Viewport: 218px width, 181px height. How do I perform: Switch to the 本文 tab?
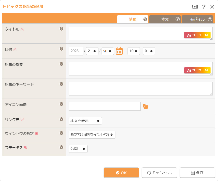[165, 19]
